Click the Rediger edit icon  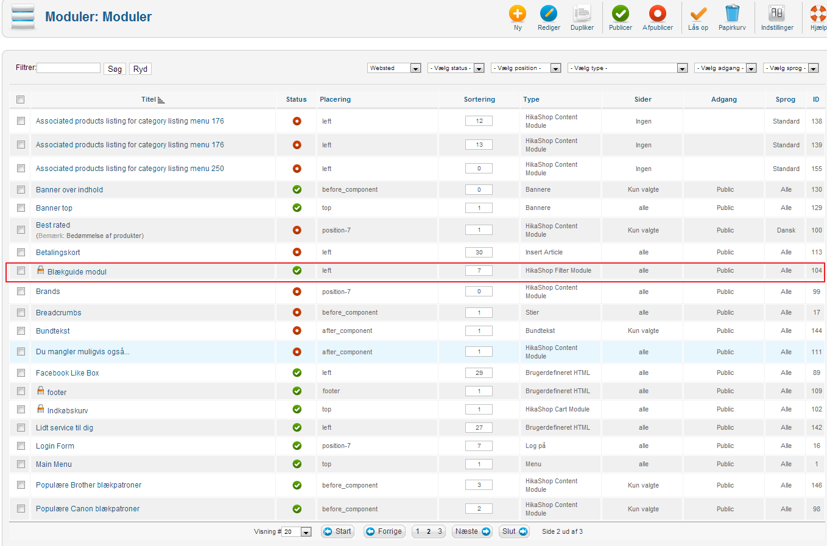click(x=548, y=14)
